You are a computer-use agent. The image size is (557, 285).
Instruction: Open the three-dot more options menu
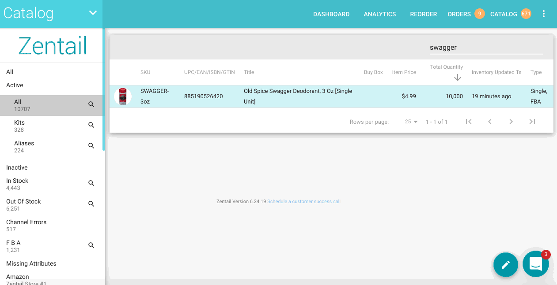[x=544, y=14]
